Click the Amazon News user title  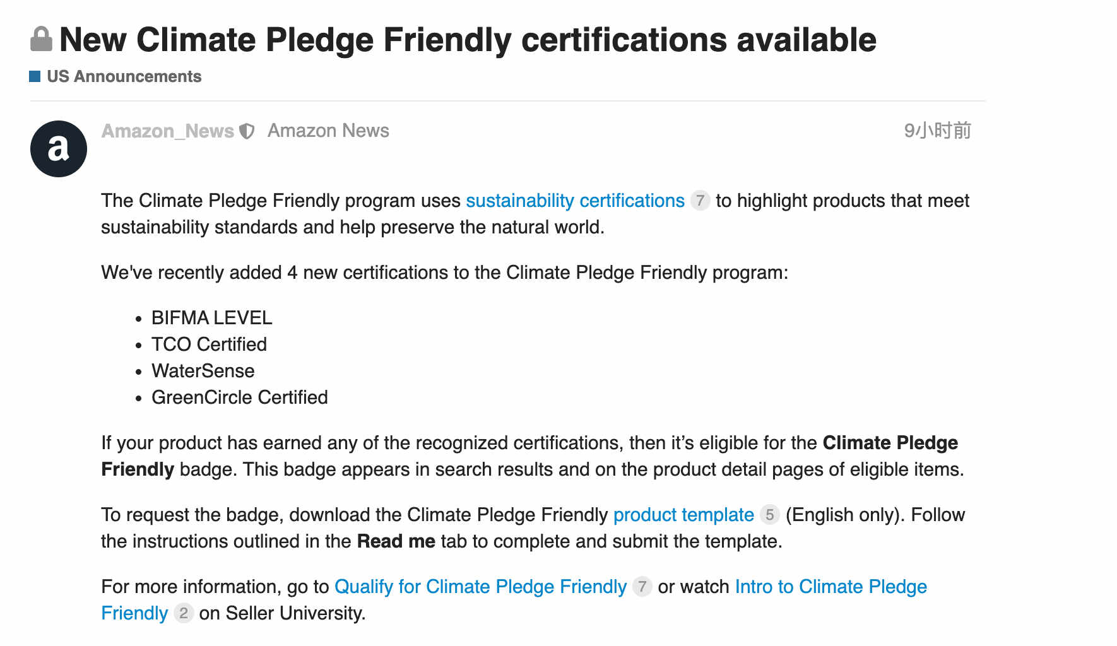pos(328,131)
